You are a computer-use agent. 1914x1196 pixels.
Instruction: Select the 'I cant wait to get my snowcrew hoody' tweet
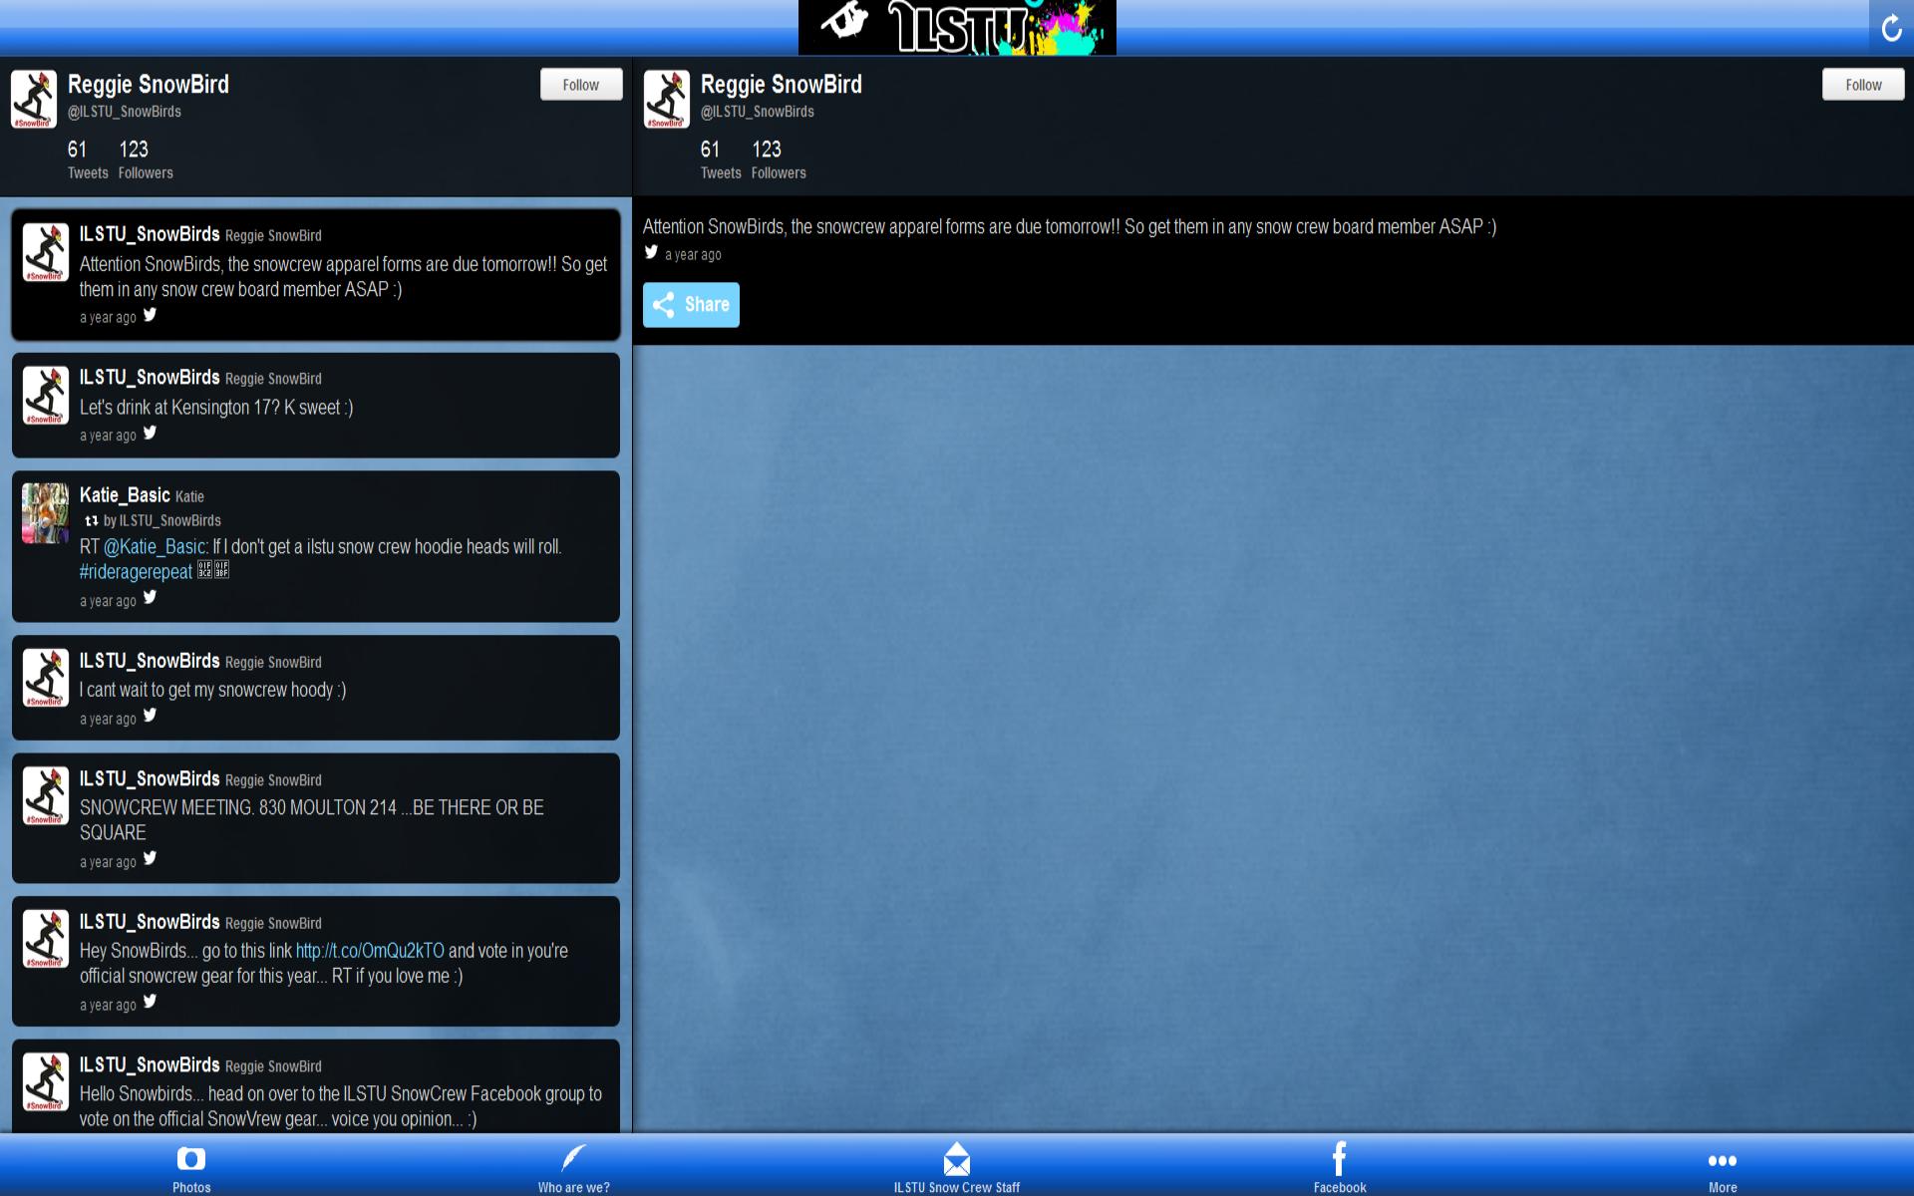coord(316,688)
